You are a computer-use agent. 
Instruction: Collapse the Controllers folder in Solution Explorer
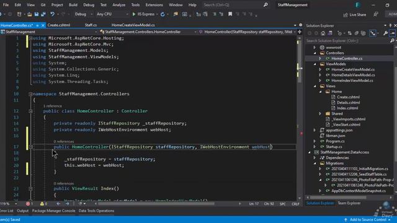click(x=314, y=53)
